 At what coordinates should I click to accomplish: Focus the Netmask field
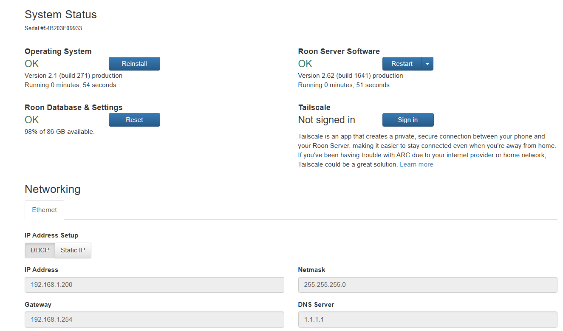(427, 285)
